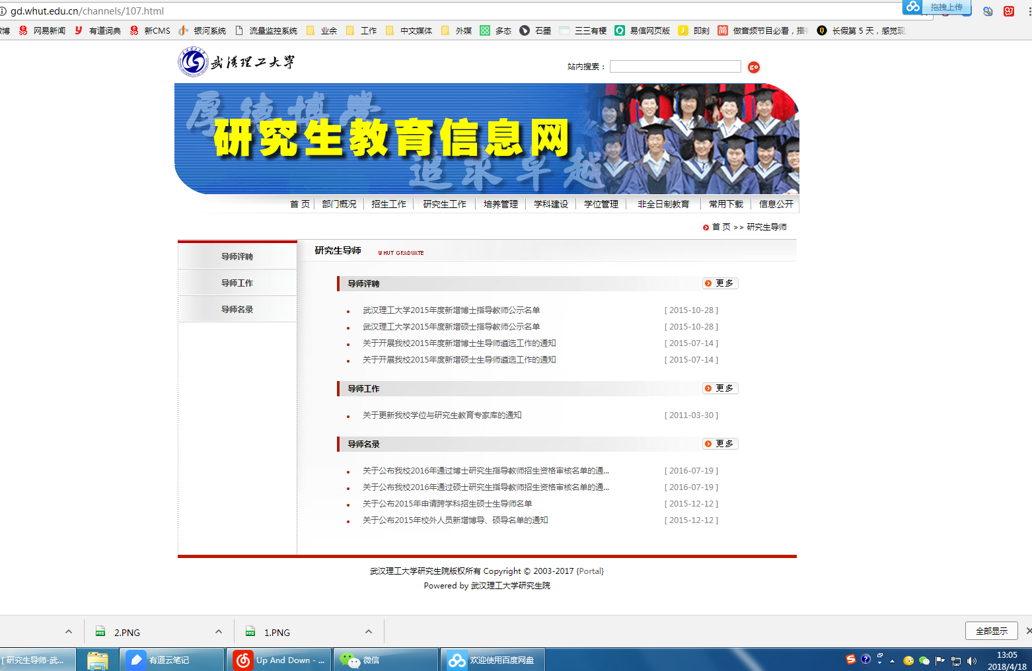The height and width of the screenshot is (671, 1032).
Task: Open the 三三有梗 bookmark
Action: 583,30
